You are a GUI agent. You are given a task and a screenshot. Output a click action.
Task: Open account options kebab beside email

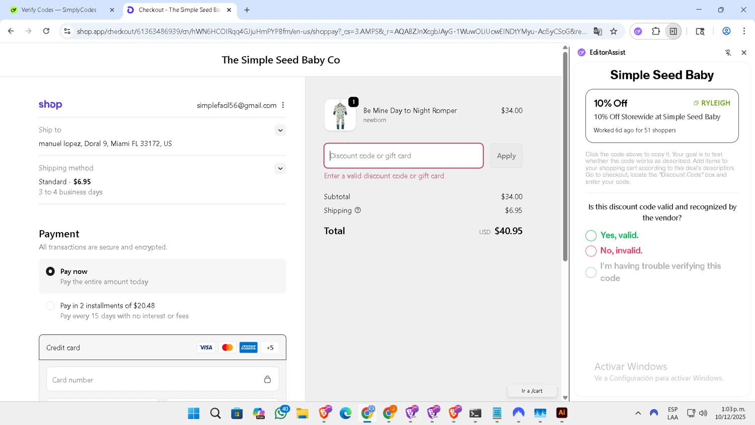(283, 105)
